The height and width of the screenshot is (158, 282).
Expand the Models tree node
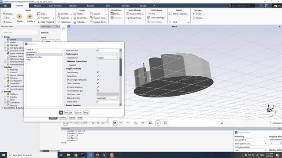click(x=5, y=42)
